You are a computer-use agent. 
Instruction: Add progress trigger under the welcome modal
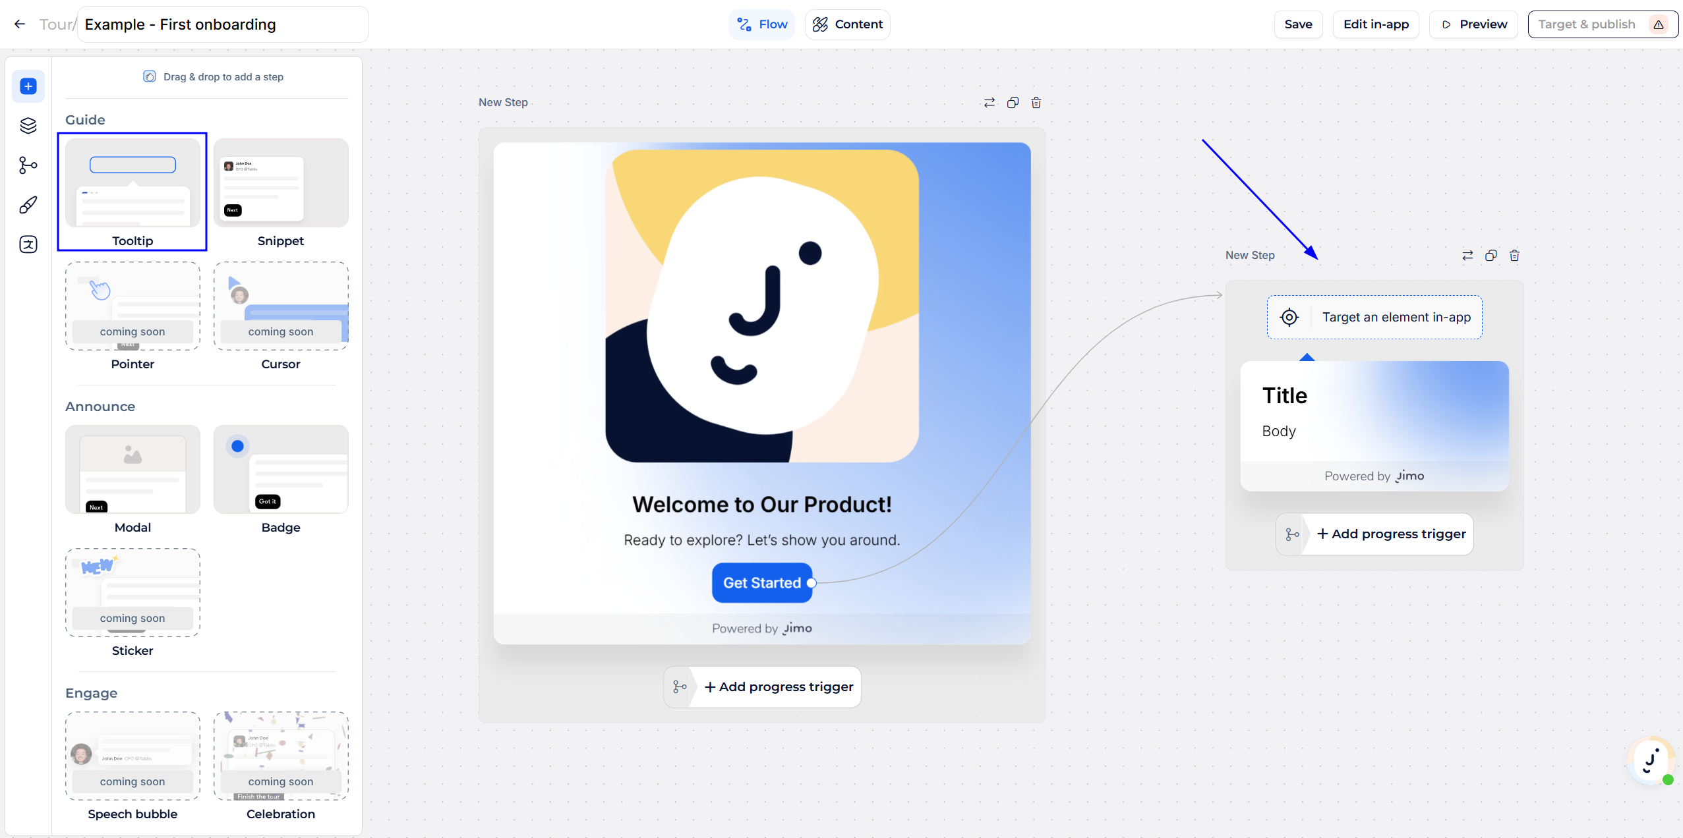(778, 687)
